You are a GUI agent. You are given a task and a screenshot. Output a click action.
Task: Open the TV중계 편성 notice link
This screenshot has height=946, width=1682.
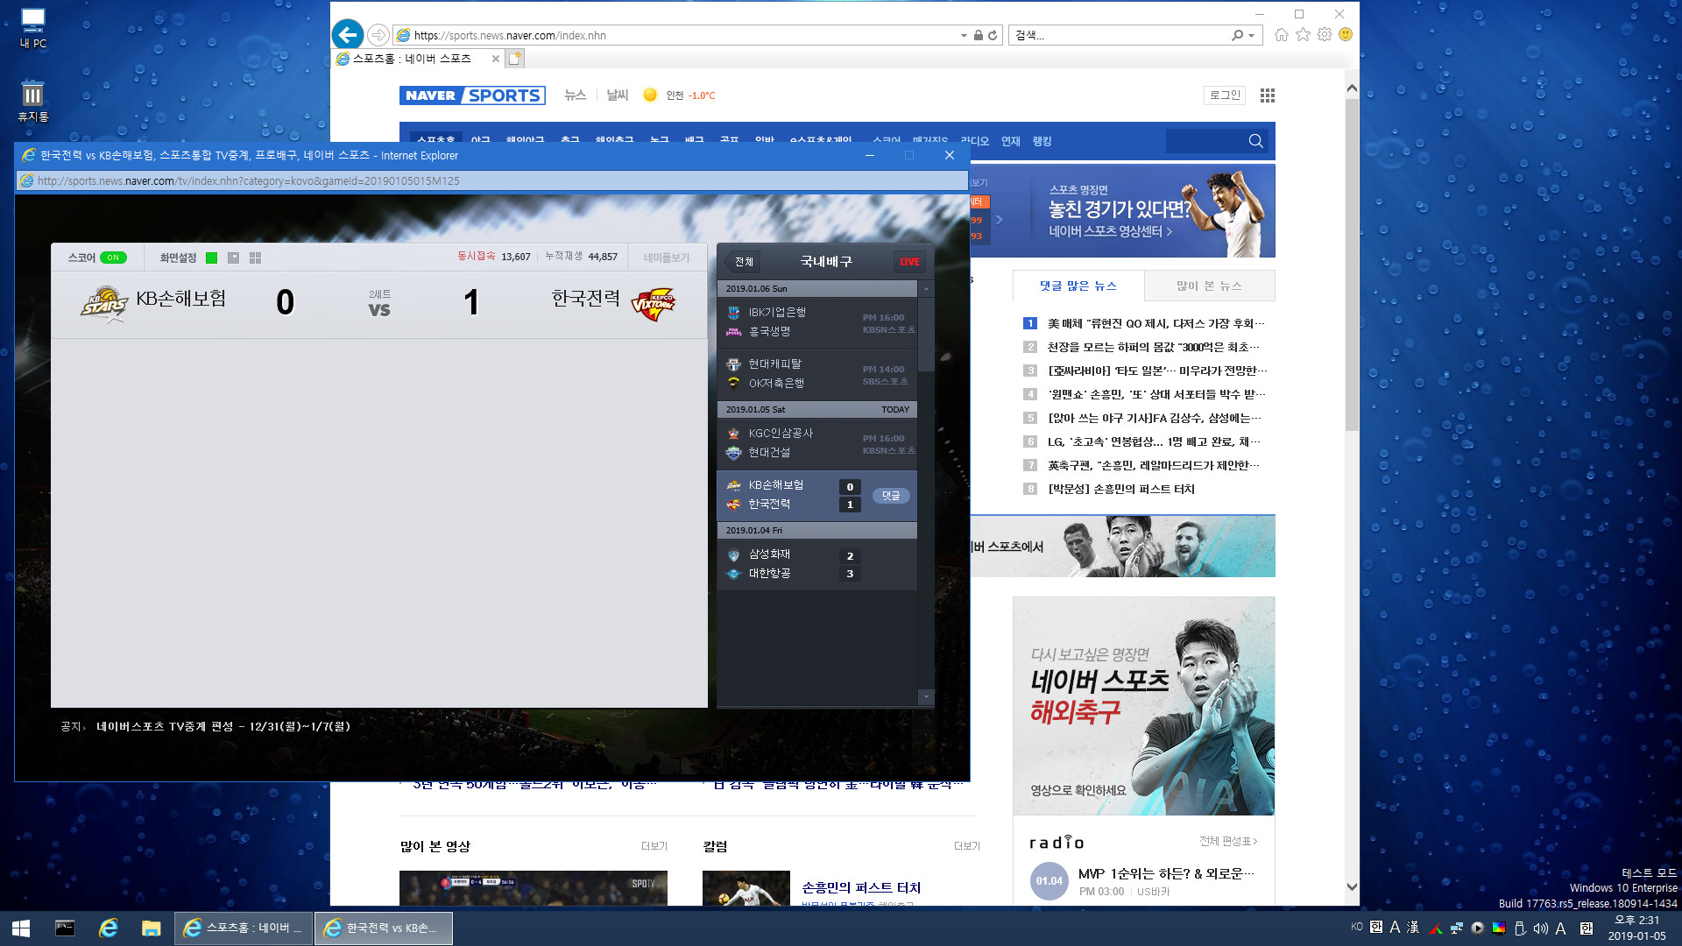223,726
